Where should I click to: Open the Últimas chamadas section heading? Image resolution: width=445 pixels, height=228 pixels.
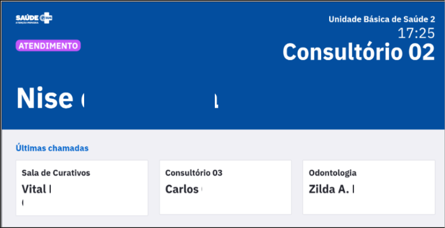click(52, 148)
